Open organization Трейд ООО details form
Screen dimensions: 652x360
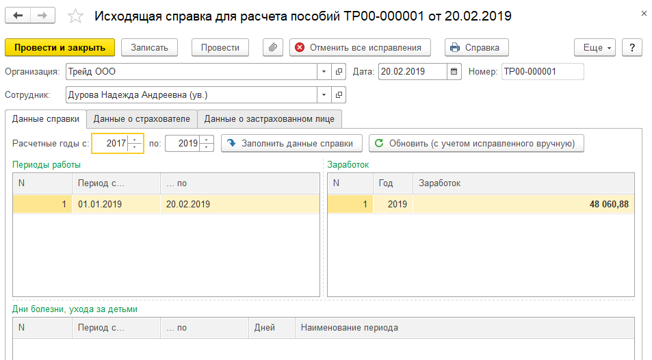coord(339,71)
